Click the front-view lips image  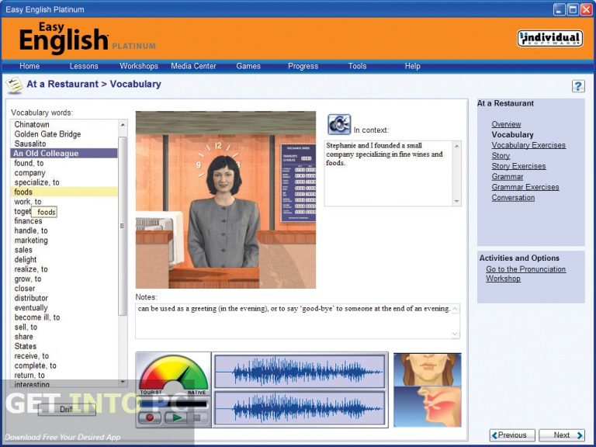[x=427, y=369]
